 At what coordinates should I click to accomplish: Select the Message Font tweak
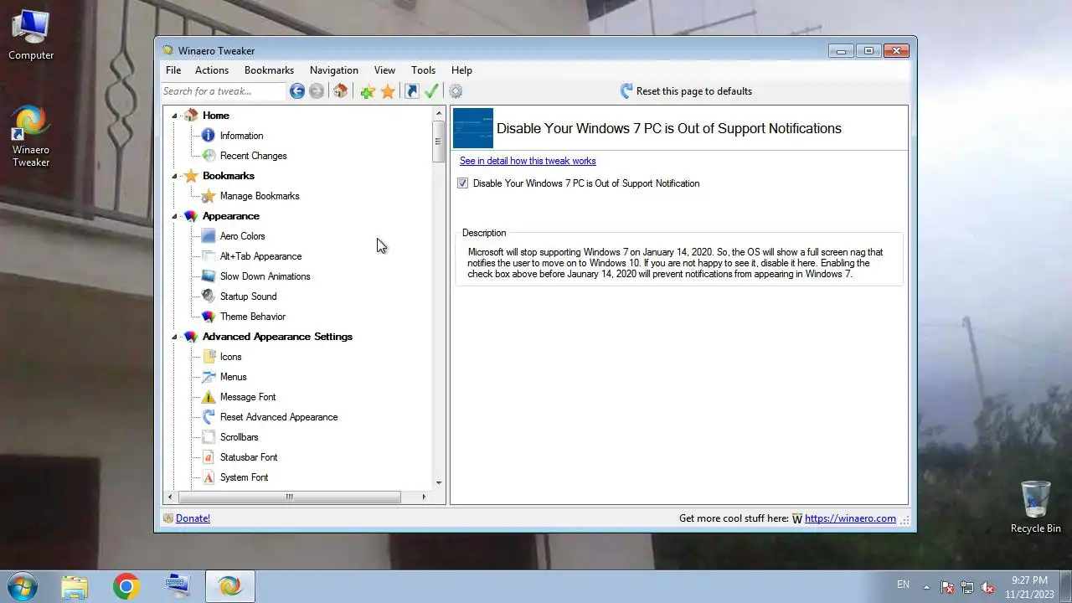tap(247, 397)
